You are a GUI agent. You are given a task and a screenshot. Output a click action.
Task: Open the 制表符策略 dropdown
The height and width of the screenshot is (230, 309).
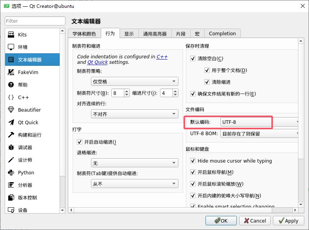pyautogui.click(x=135, y=81)
